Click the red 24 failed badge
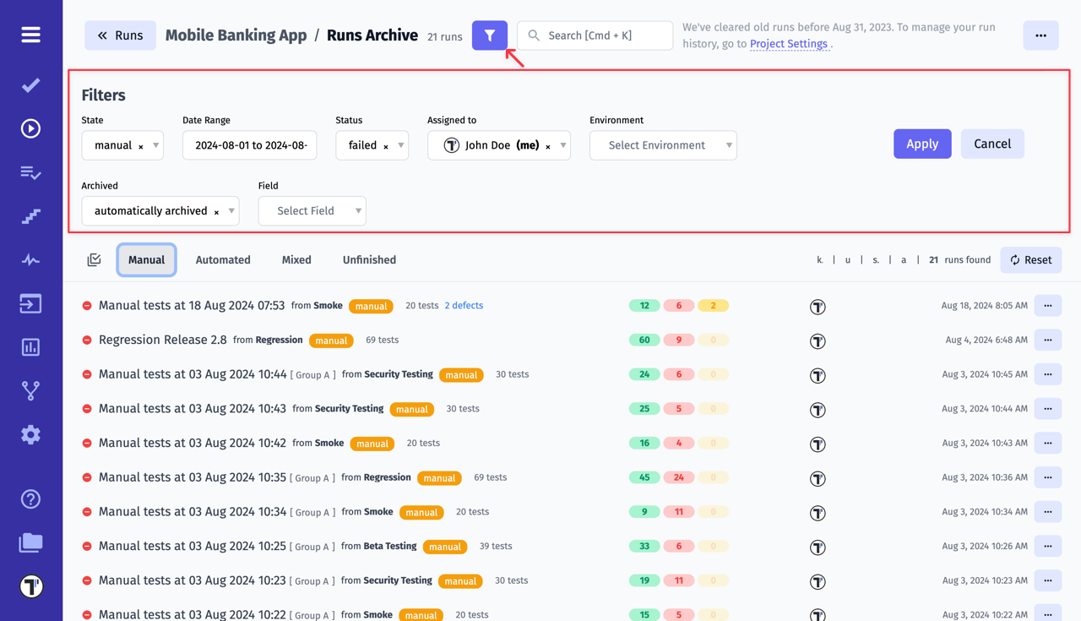Image resolution: width=1081 pixels, height=621 pixels. [x=678, y=477]
